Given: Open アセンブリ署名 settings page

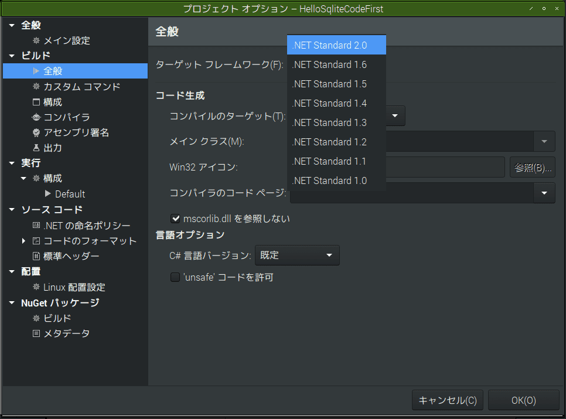Looking at the screenshot, I should [x=76, y=132].
